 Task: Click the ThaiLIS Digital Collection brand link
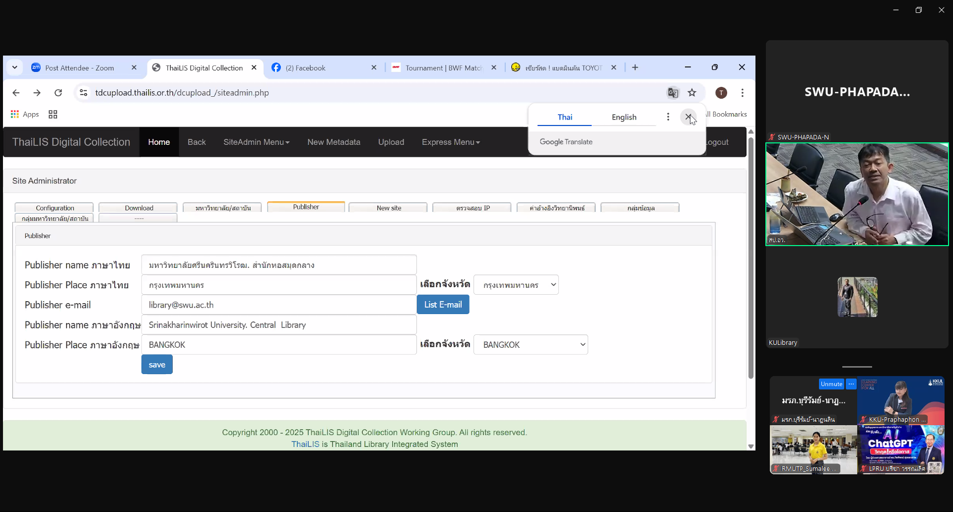(x=71, y=142)
